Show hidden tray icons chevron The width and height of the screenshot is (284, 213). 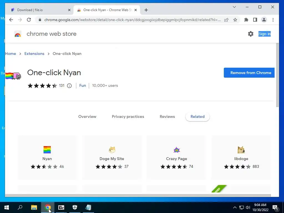click(235, 207)
